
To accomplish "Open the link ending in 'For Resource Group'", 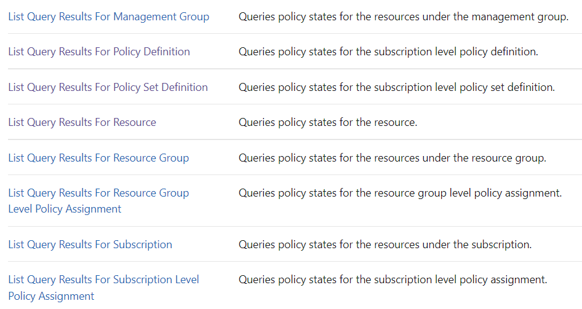I will coord(98,158).
